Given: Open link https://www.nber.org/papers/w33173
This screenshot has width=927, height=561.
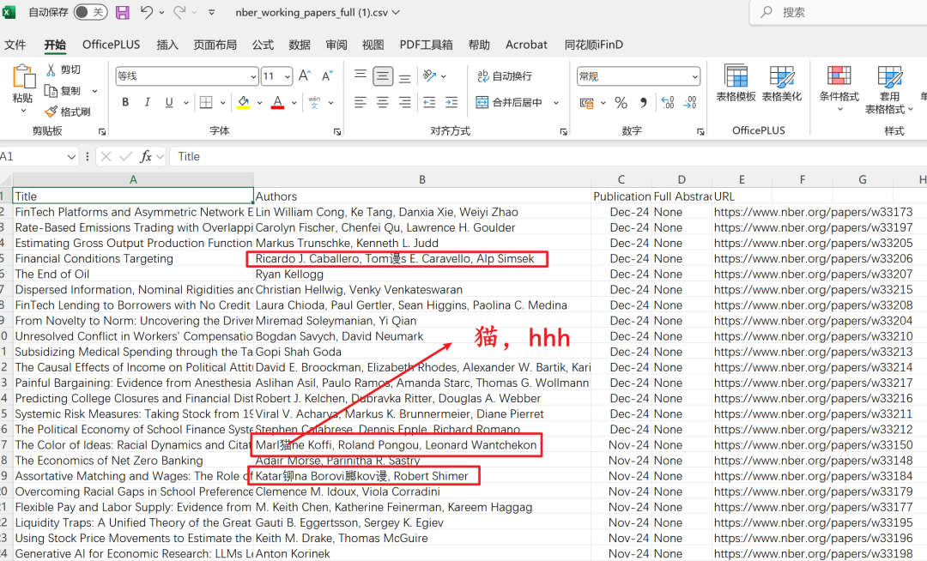Looking at the screenshot, I should click(x=813, y=212).
